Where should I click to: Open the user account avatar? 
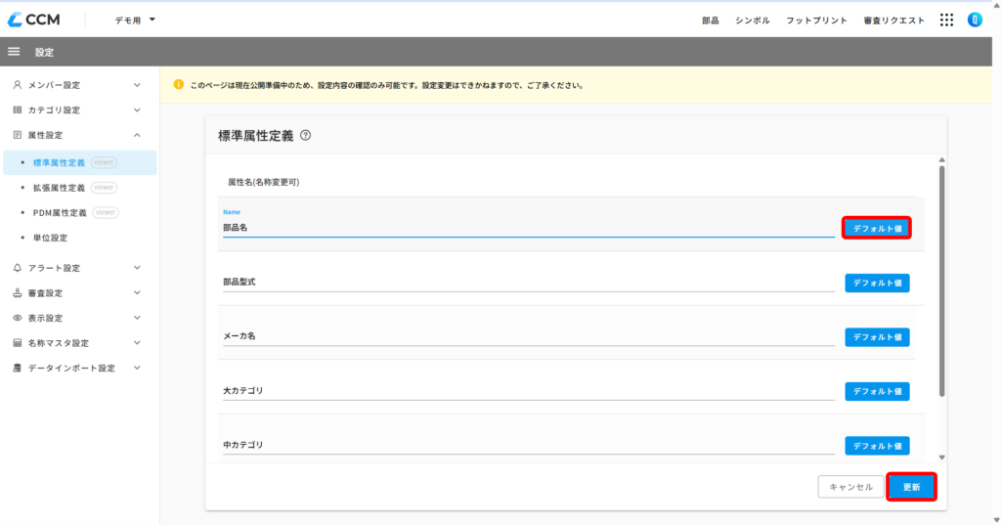975,20
